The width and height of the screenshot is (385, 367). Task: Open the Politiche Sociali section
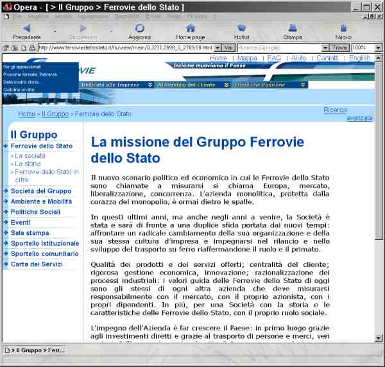click(x=35, y=212)
